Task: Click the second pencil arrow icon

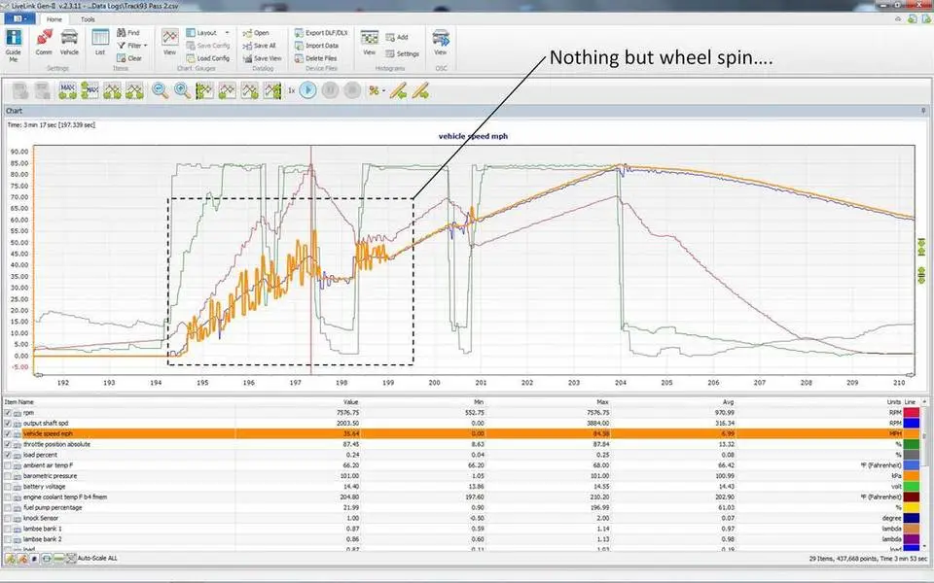Action: tap(420, 90)
